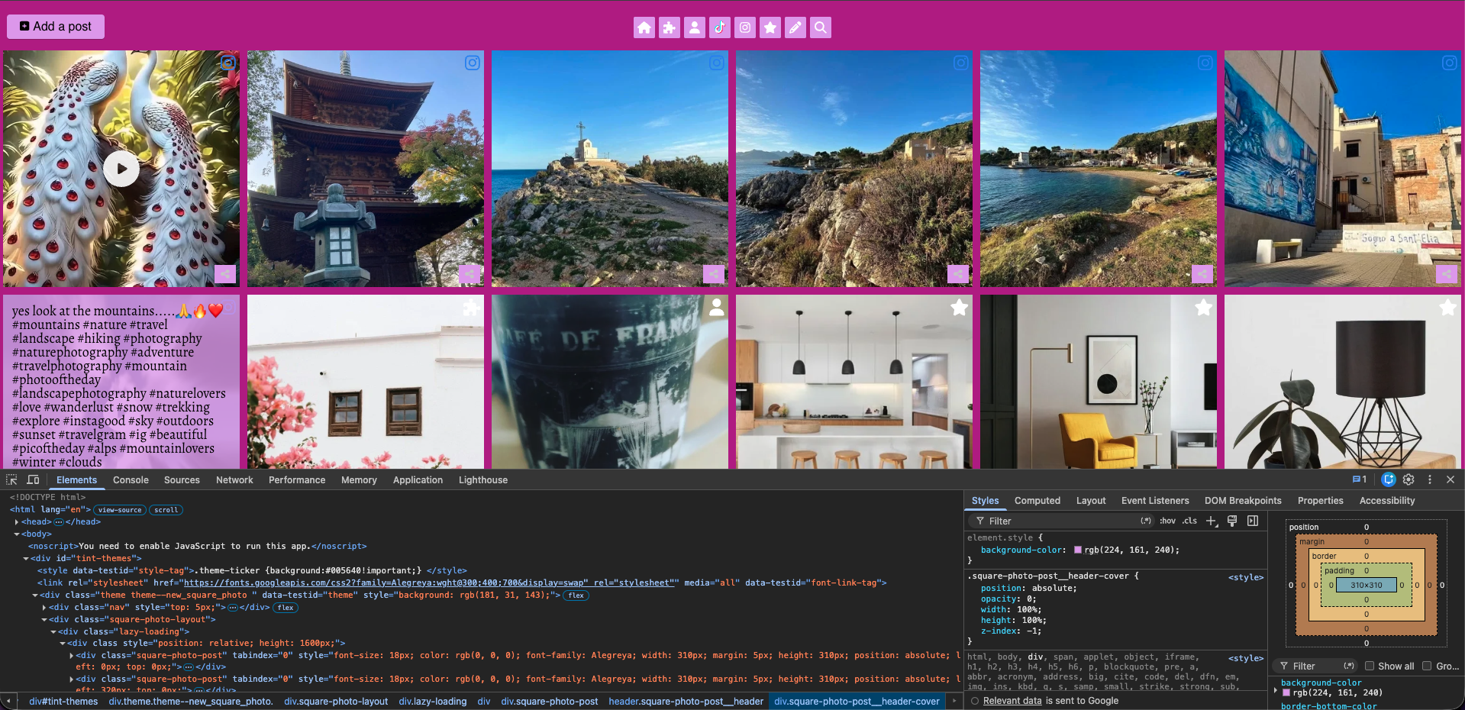The height and width of the screenshot is (710, 1465).
Task: Click the computed background-color rgb swatch
Action: coord(1286,693)
